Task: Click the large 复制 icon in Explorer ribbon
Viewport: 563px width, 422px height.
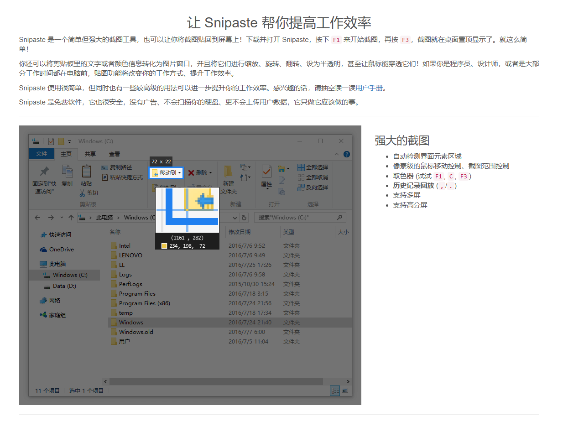Action: (x=67, y=172)
